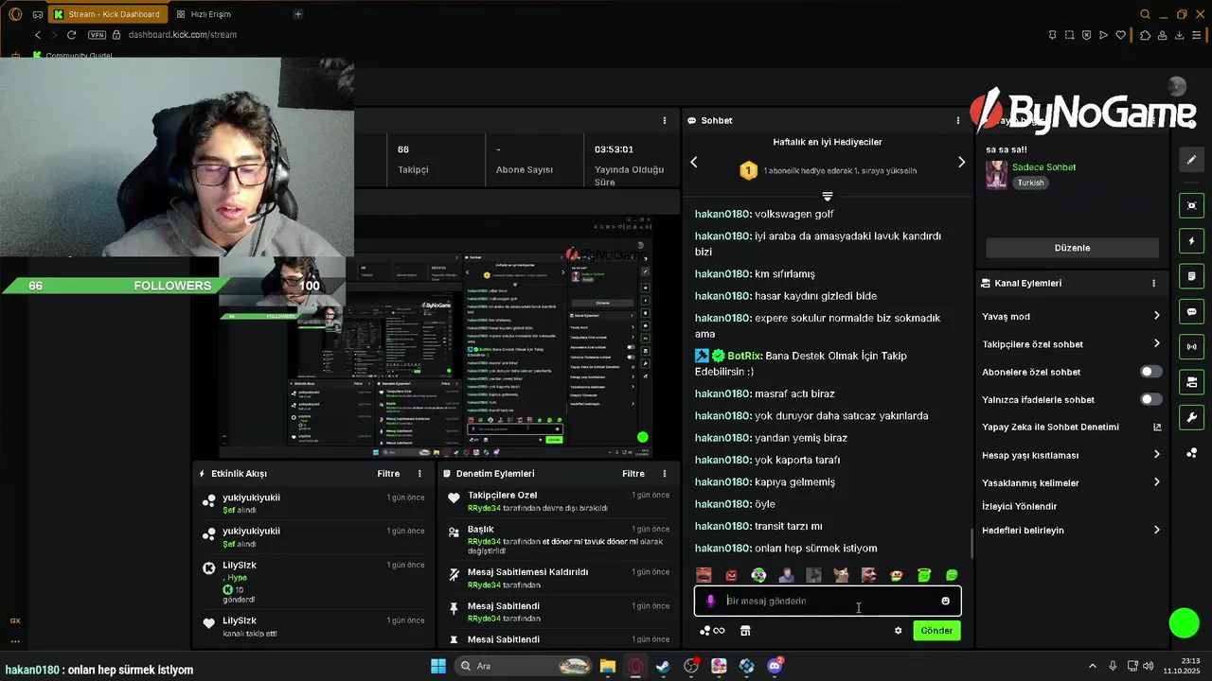Viewport: 1212px width, 681px height.
Task: Click the camera layout sidebar icon
Action: (x=1191, y=382)
